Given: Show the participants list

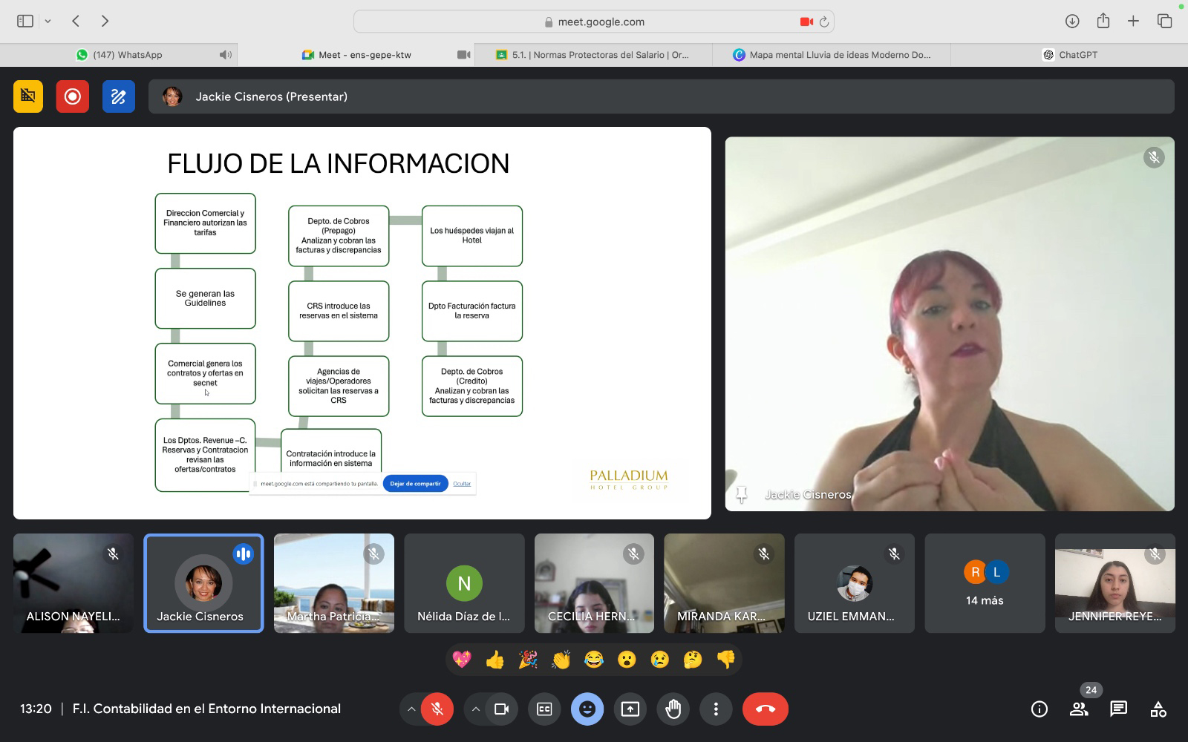Looking at the screenshot, I should (x=1079, y=709).
